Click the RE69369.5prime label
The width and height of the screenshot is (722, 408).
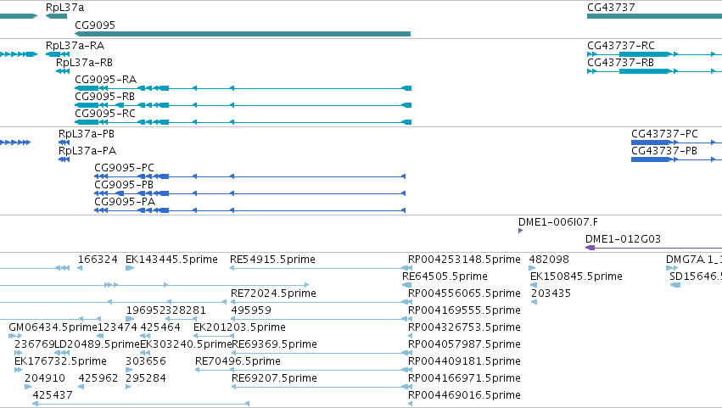click(x=274, y=345)
